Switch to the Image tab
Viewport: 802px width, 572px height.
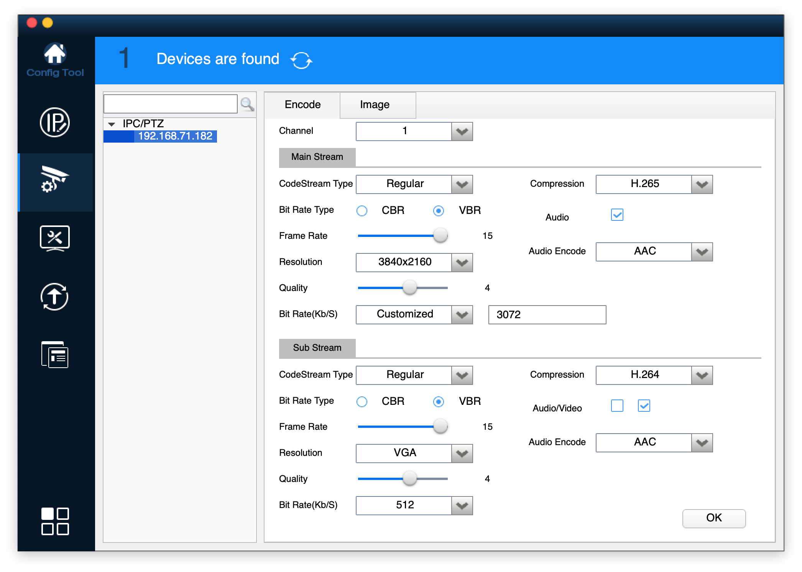[375, 105]
